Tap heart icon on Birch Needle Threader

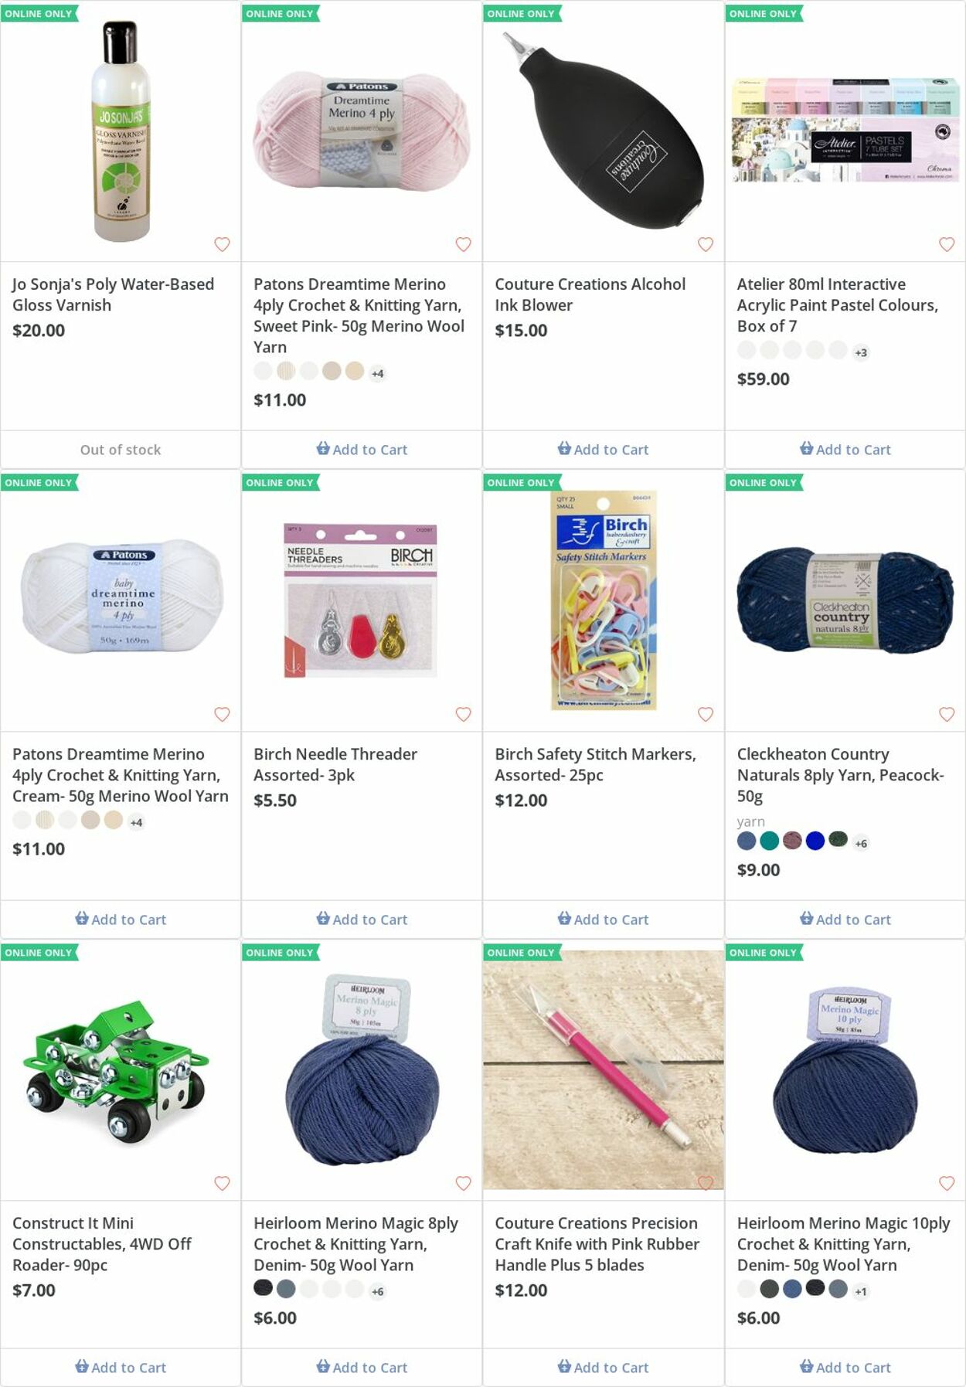[464, 714]
